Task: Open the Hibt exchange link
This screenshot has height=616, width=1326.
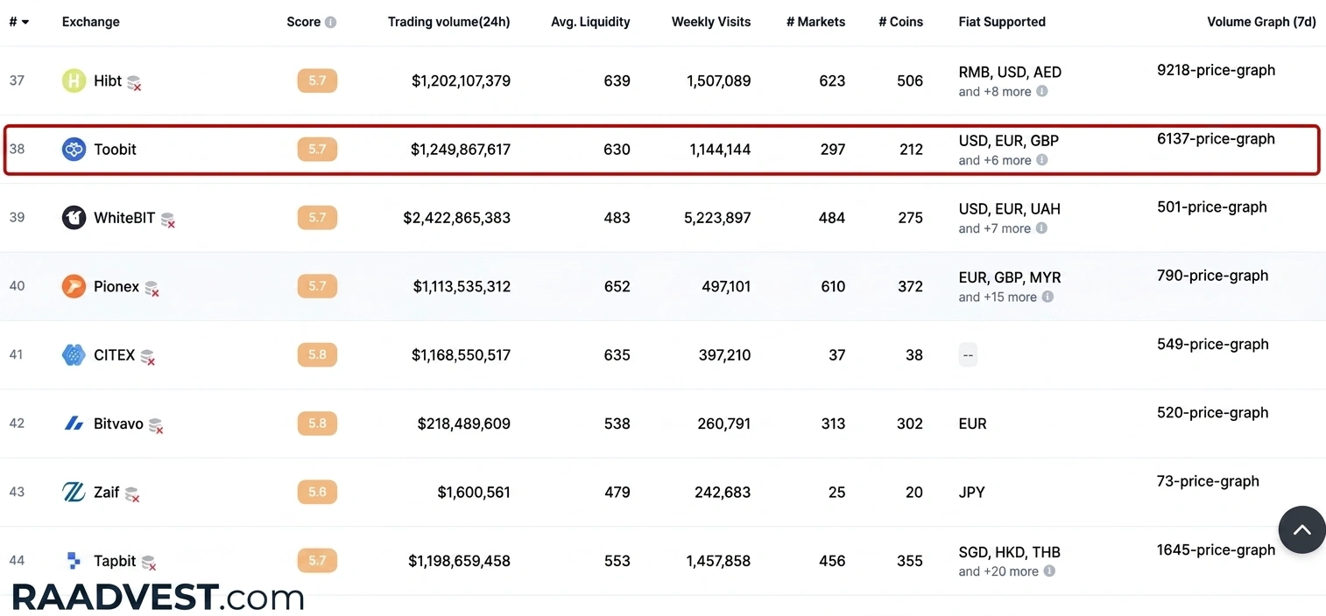Action: coord(108,80)
